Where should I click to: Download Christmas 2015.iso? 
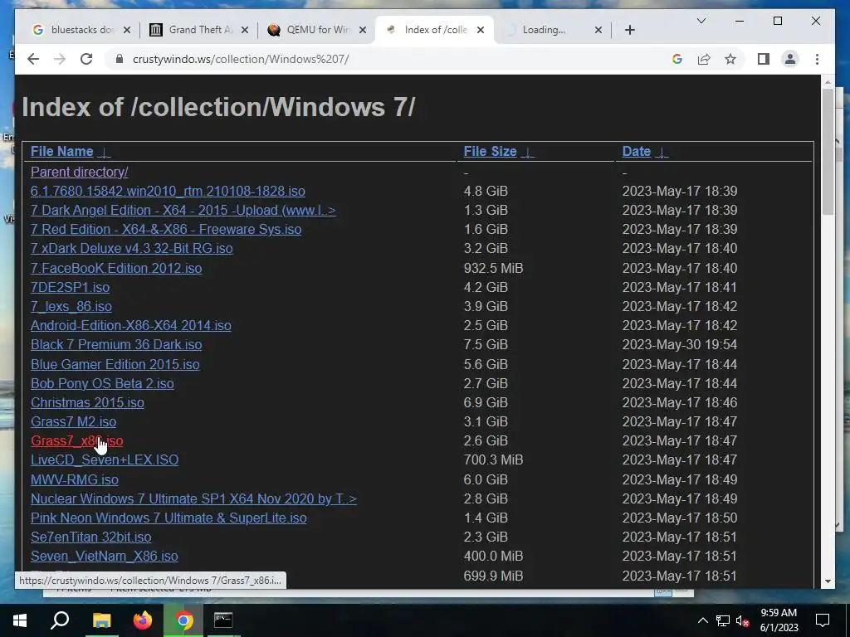click(87, 402)
